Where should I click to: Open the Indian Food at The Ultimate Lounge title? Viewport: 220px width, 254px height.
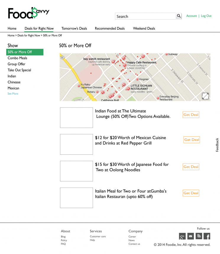(132, 114)
